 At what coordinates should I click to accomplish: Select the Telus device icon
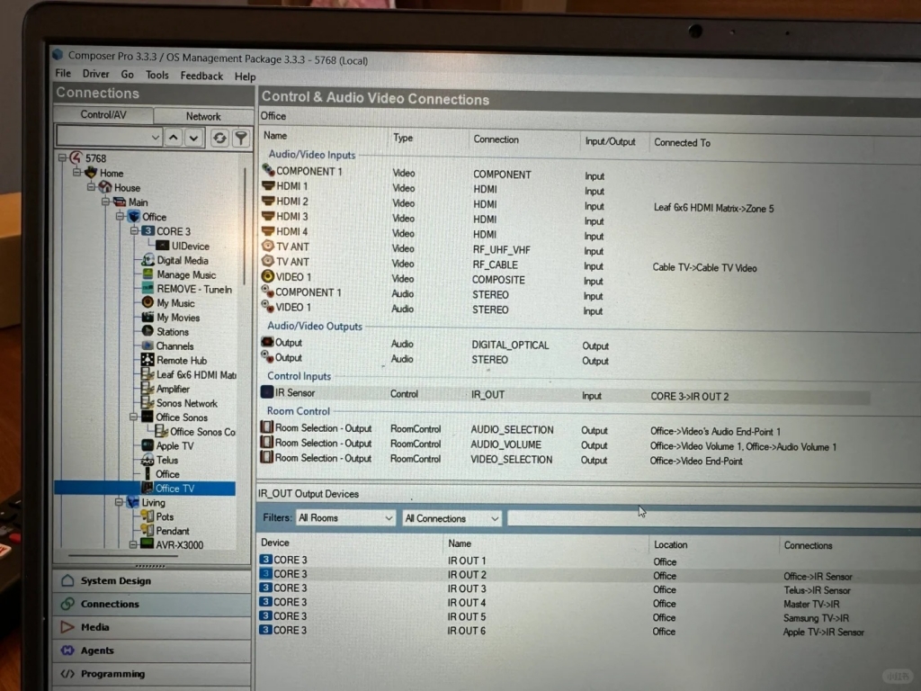[x=148, y=460]
